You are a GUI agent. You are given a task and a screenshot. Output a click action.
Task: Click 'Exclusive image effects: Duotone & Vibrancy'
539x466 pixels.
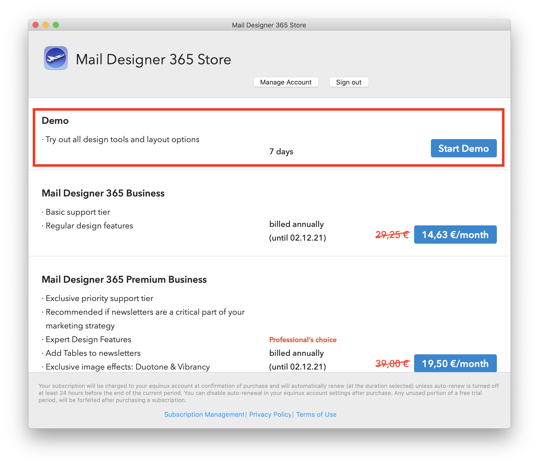(126, 367)
